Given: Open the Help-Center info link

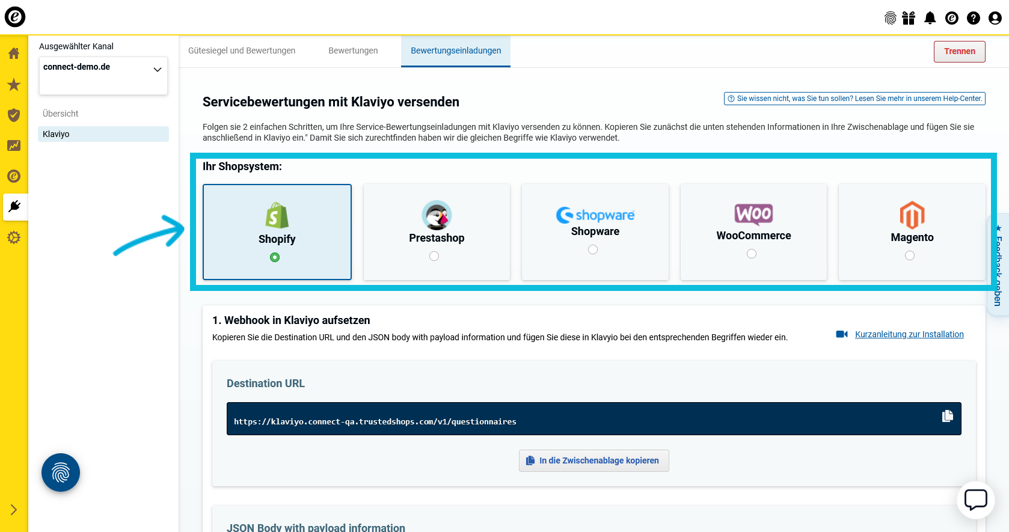Looking at the screenshot, I should pyautogui.click(x=854, y=99).
